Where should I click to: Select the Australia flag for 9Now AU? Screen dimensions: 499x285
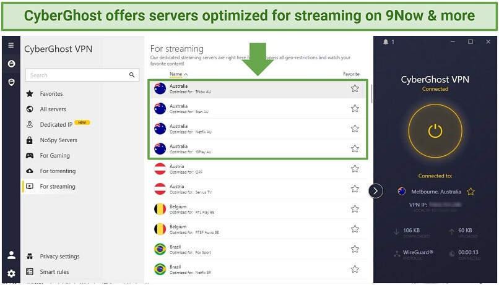tap(160, 88)
